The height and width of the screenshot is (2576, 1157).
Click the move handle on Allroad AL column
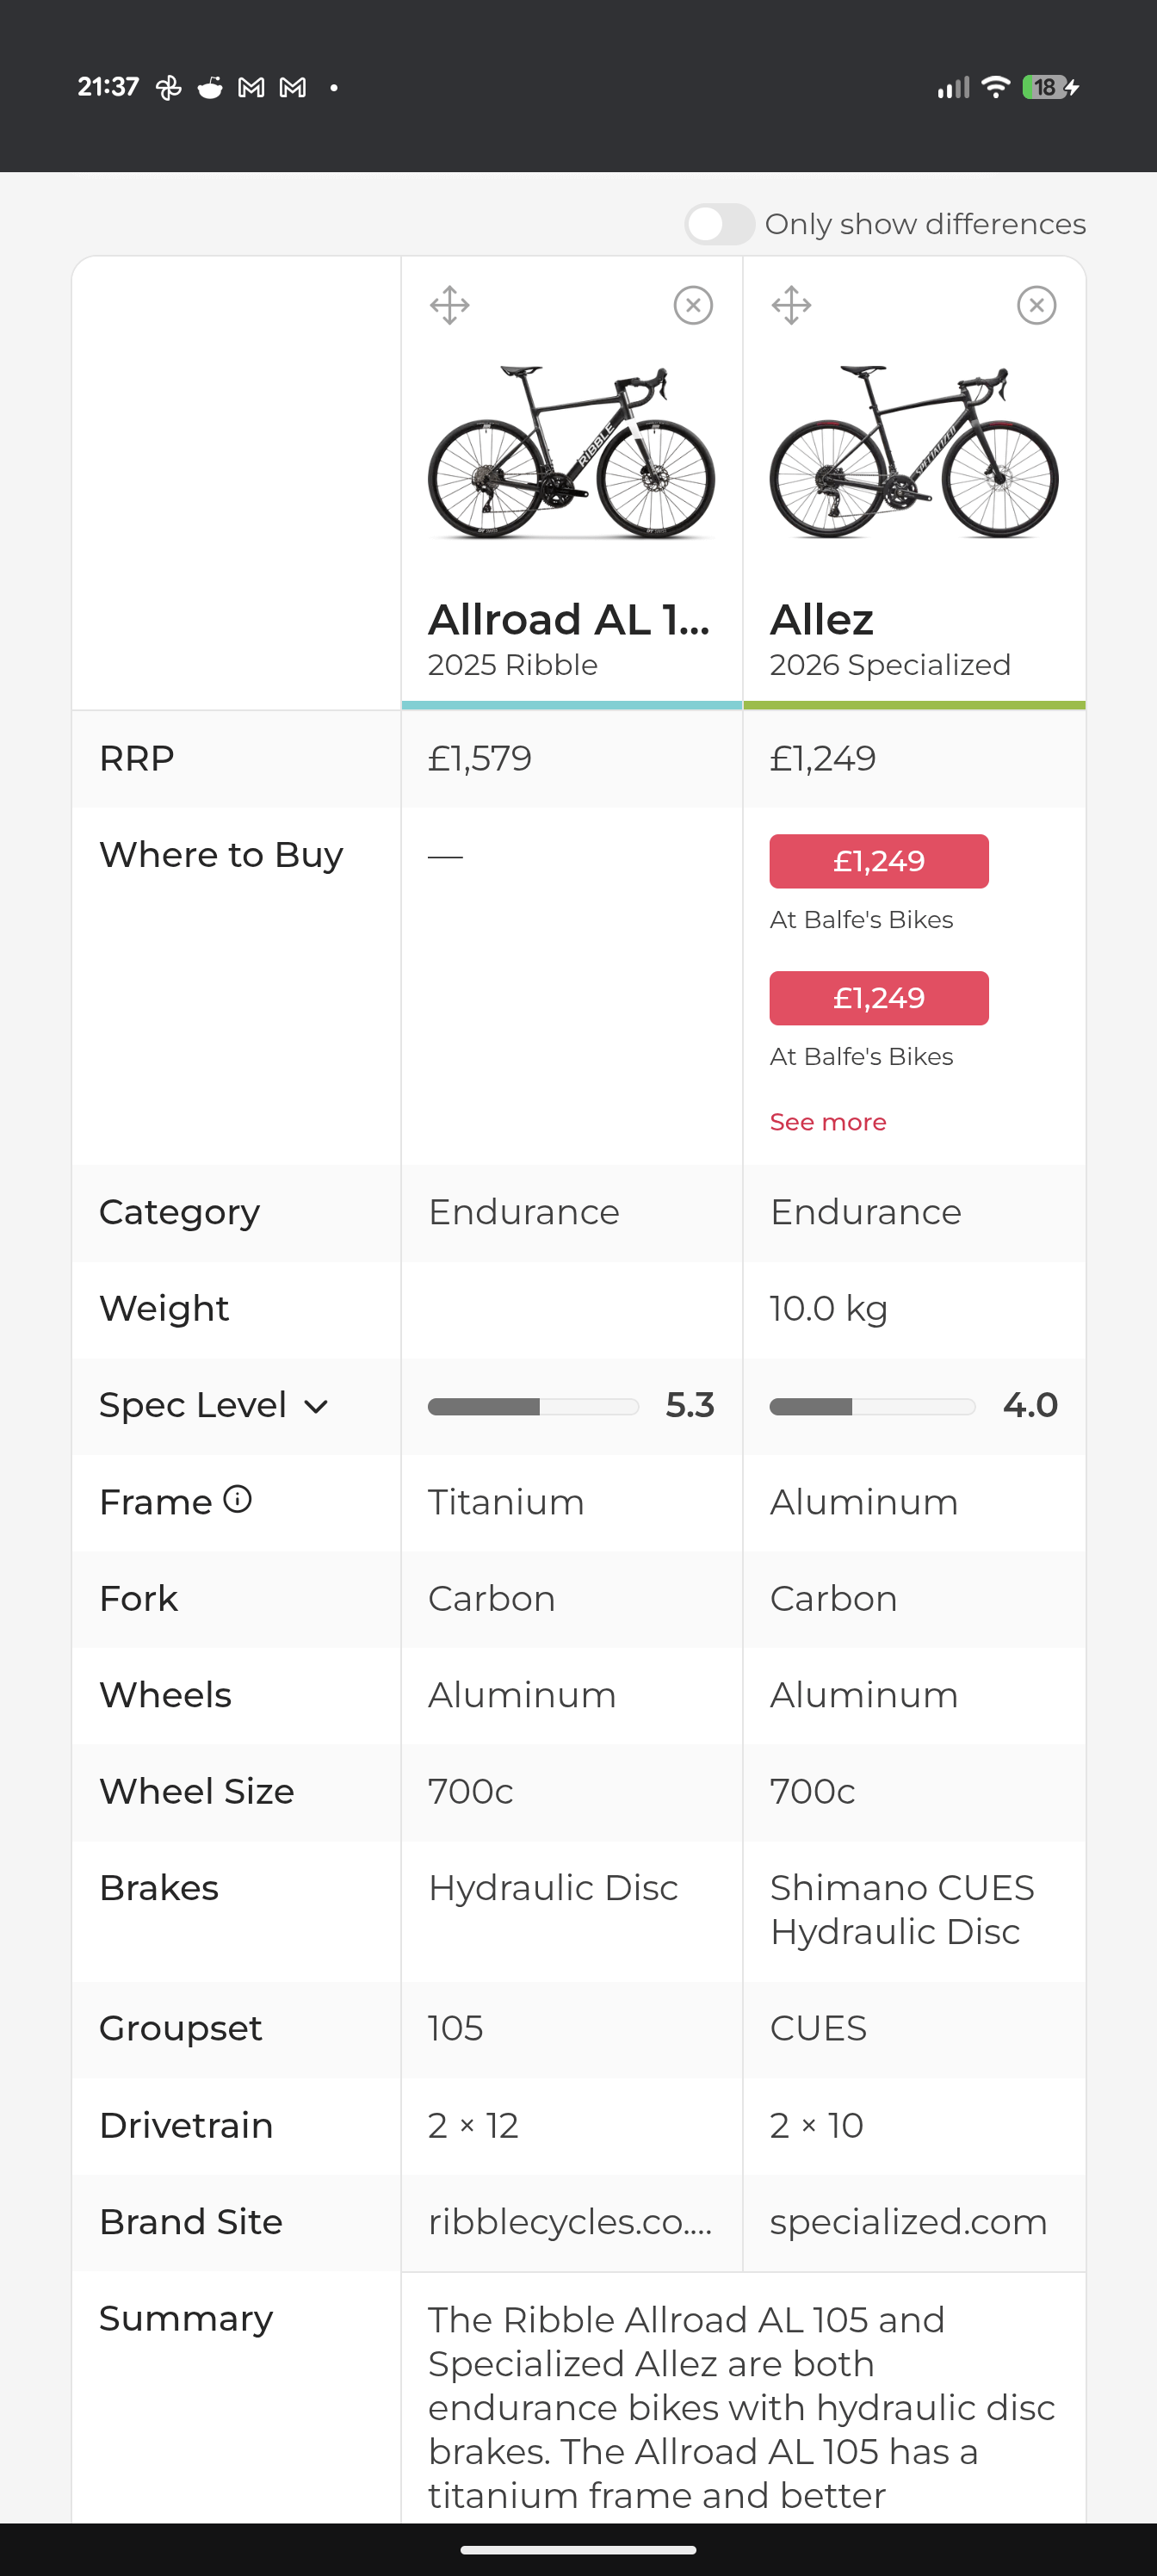450,305
